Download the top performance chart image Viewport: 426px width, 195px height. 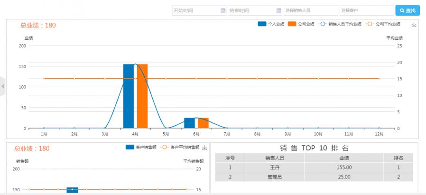[414, 25]
